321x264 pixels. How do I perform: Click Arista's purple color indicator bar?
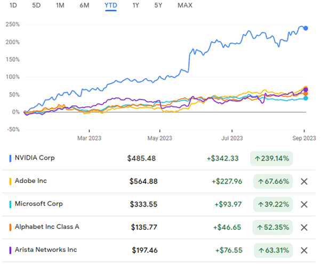(10, 250)
